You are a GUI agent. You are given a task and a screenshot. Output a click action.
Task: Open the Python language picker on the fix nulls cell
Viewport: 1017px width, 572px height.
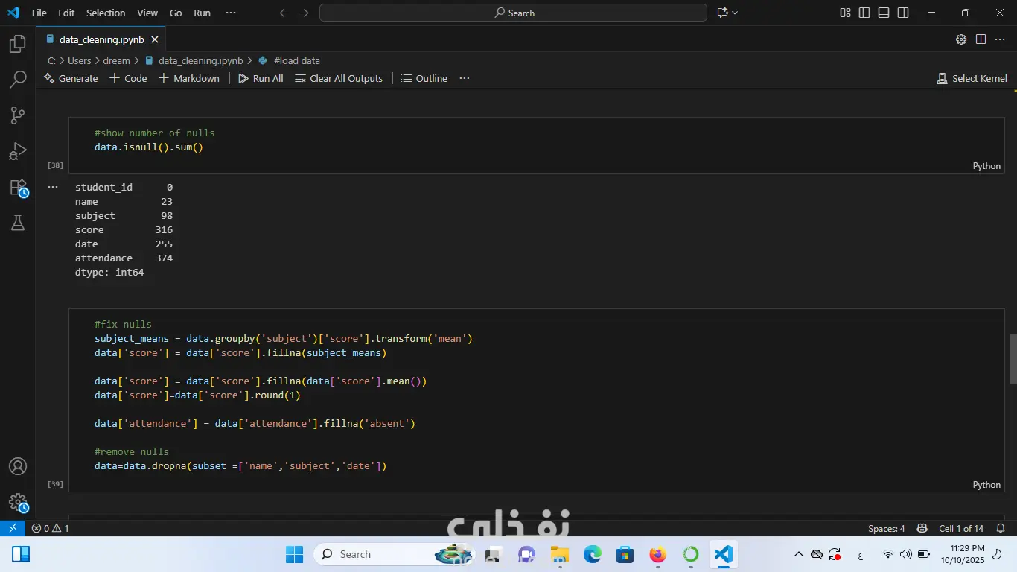pyautogui.click(x=986, y=485)
